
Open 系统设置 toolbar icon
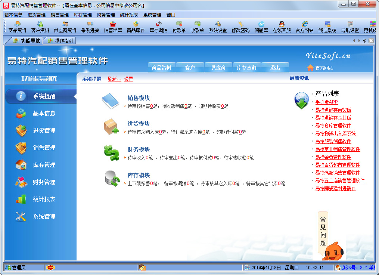point(218,27)
